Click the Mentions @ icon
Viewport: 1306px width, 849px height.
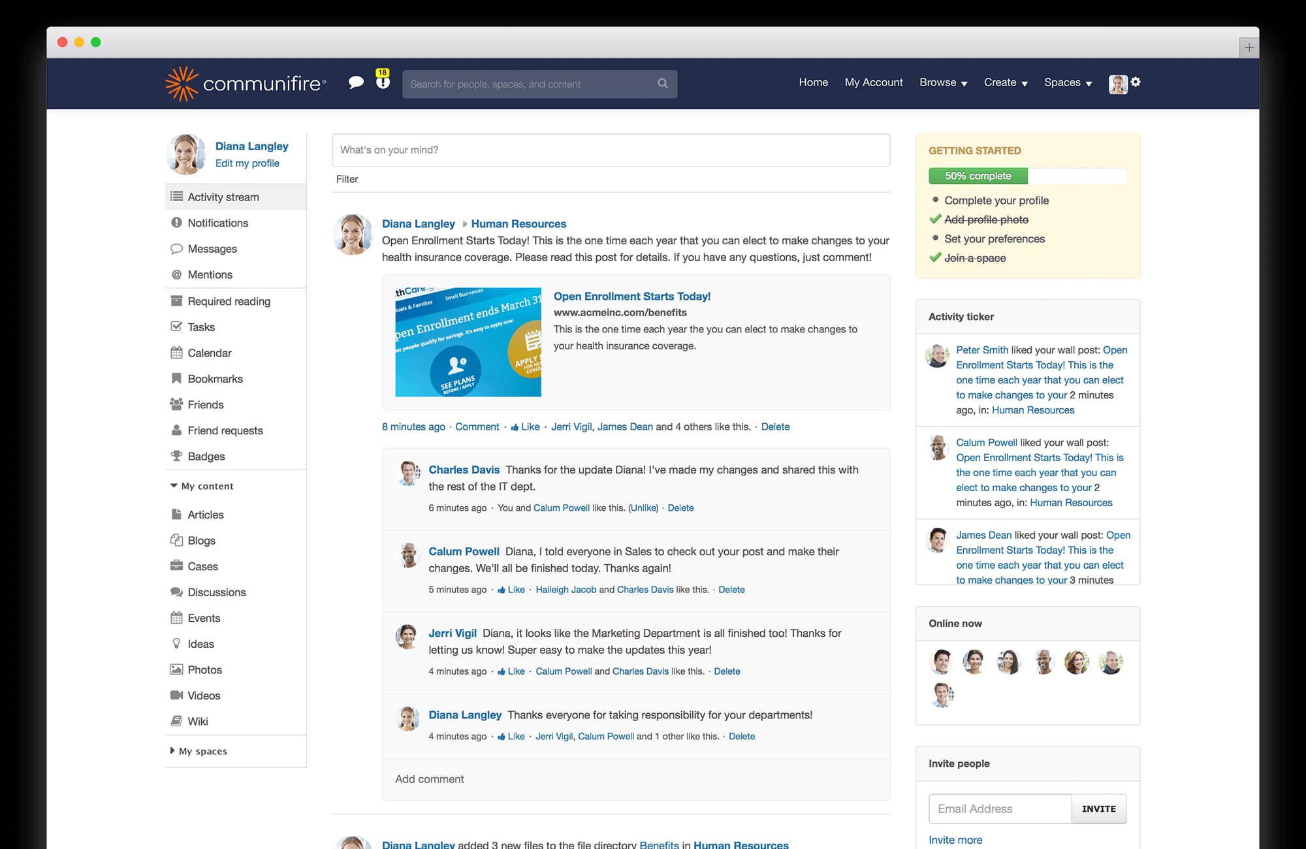click(x=176, y=275)
